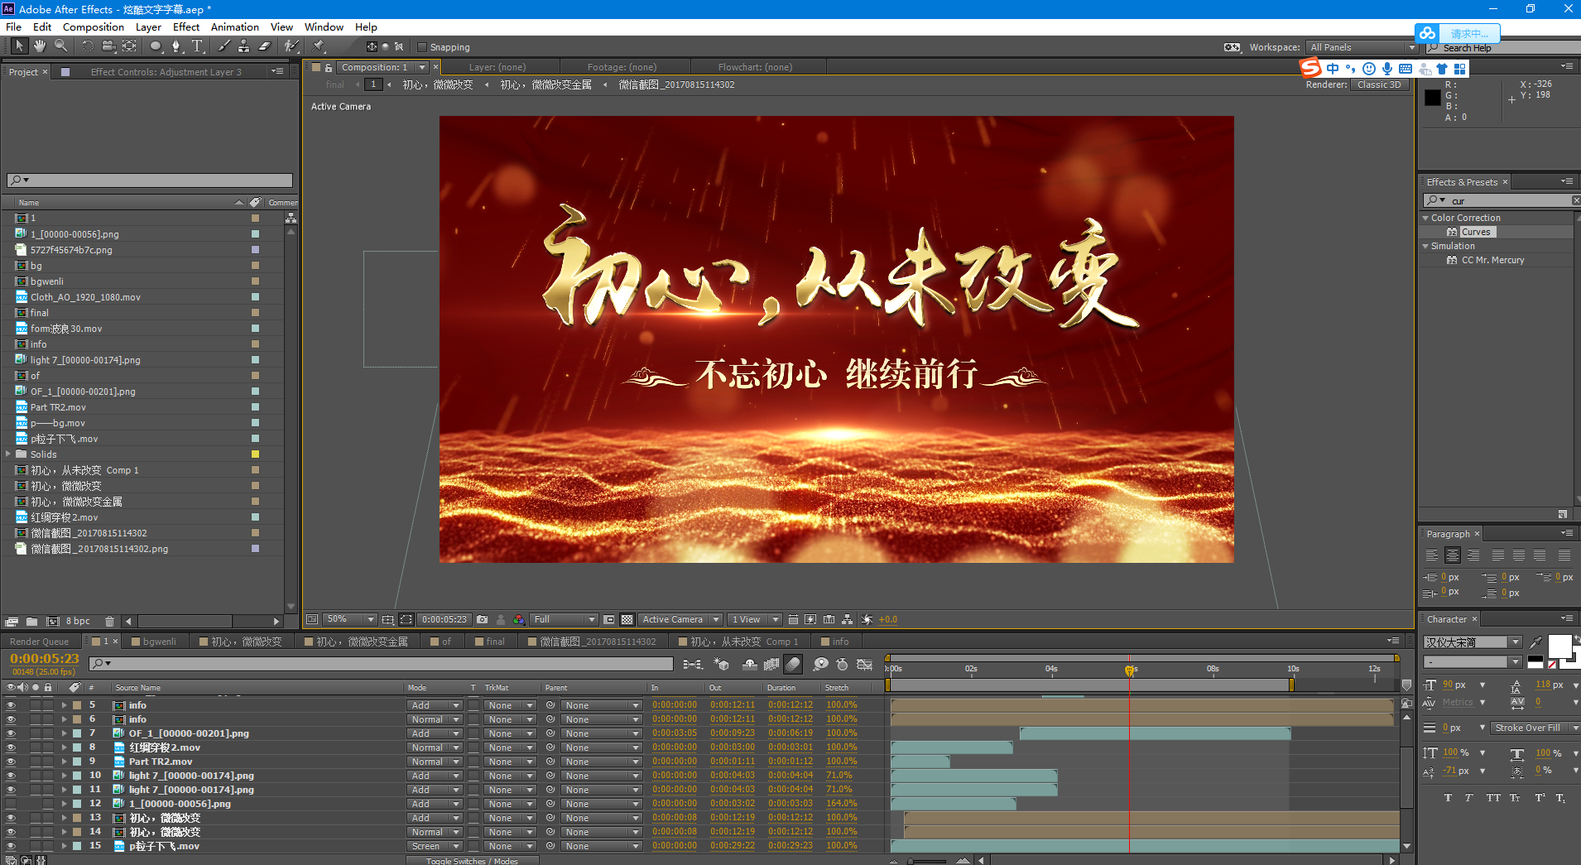Switch to the Render Queue tab
1581x865 pixels.
pyautogui.click(x=39, y=642)
